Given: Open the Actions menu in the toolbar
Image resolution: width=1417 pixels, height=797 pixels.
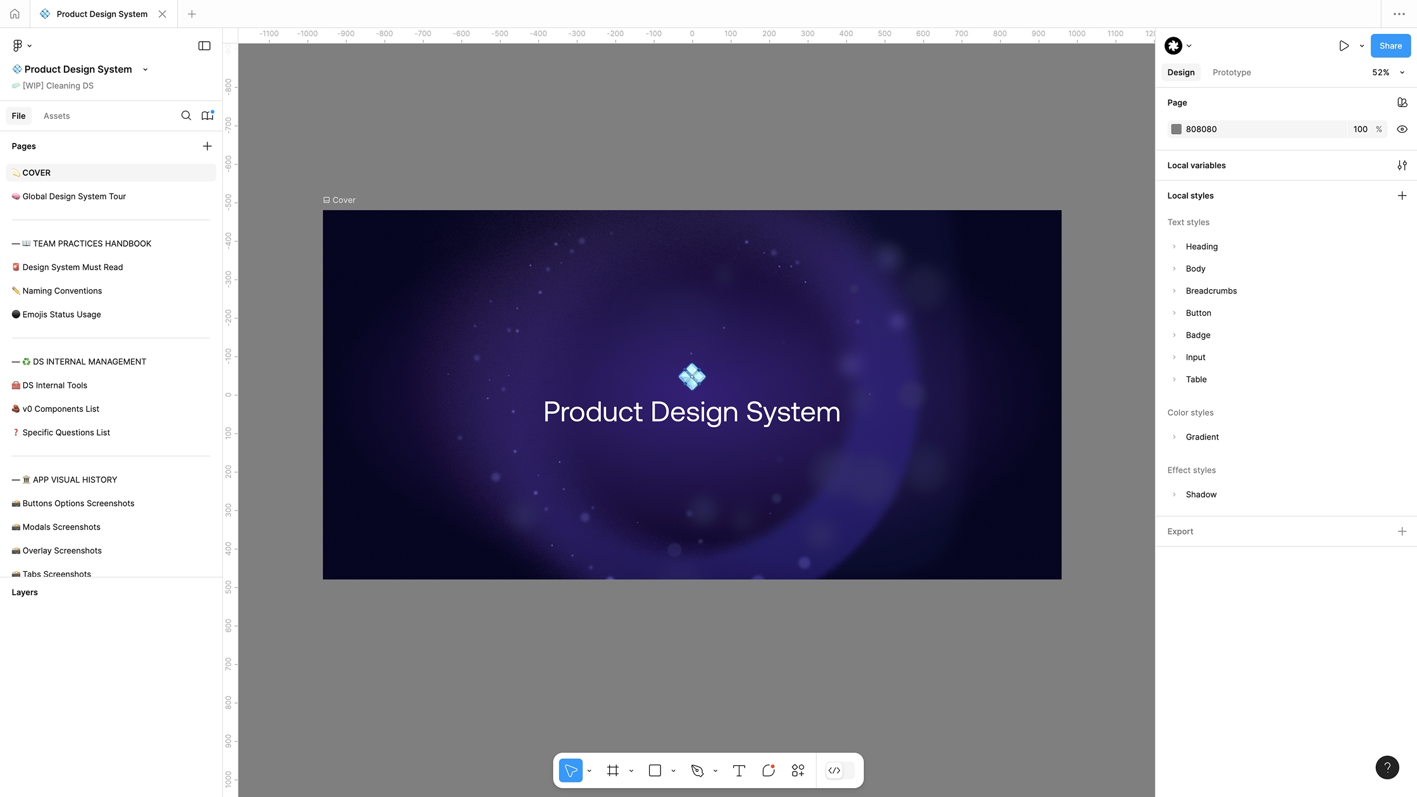Looking at the screenshot, I should 798,770.
